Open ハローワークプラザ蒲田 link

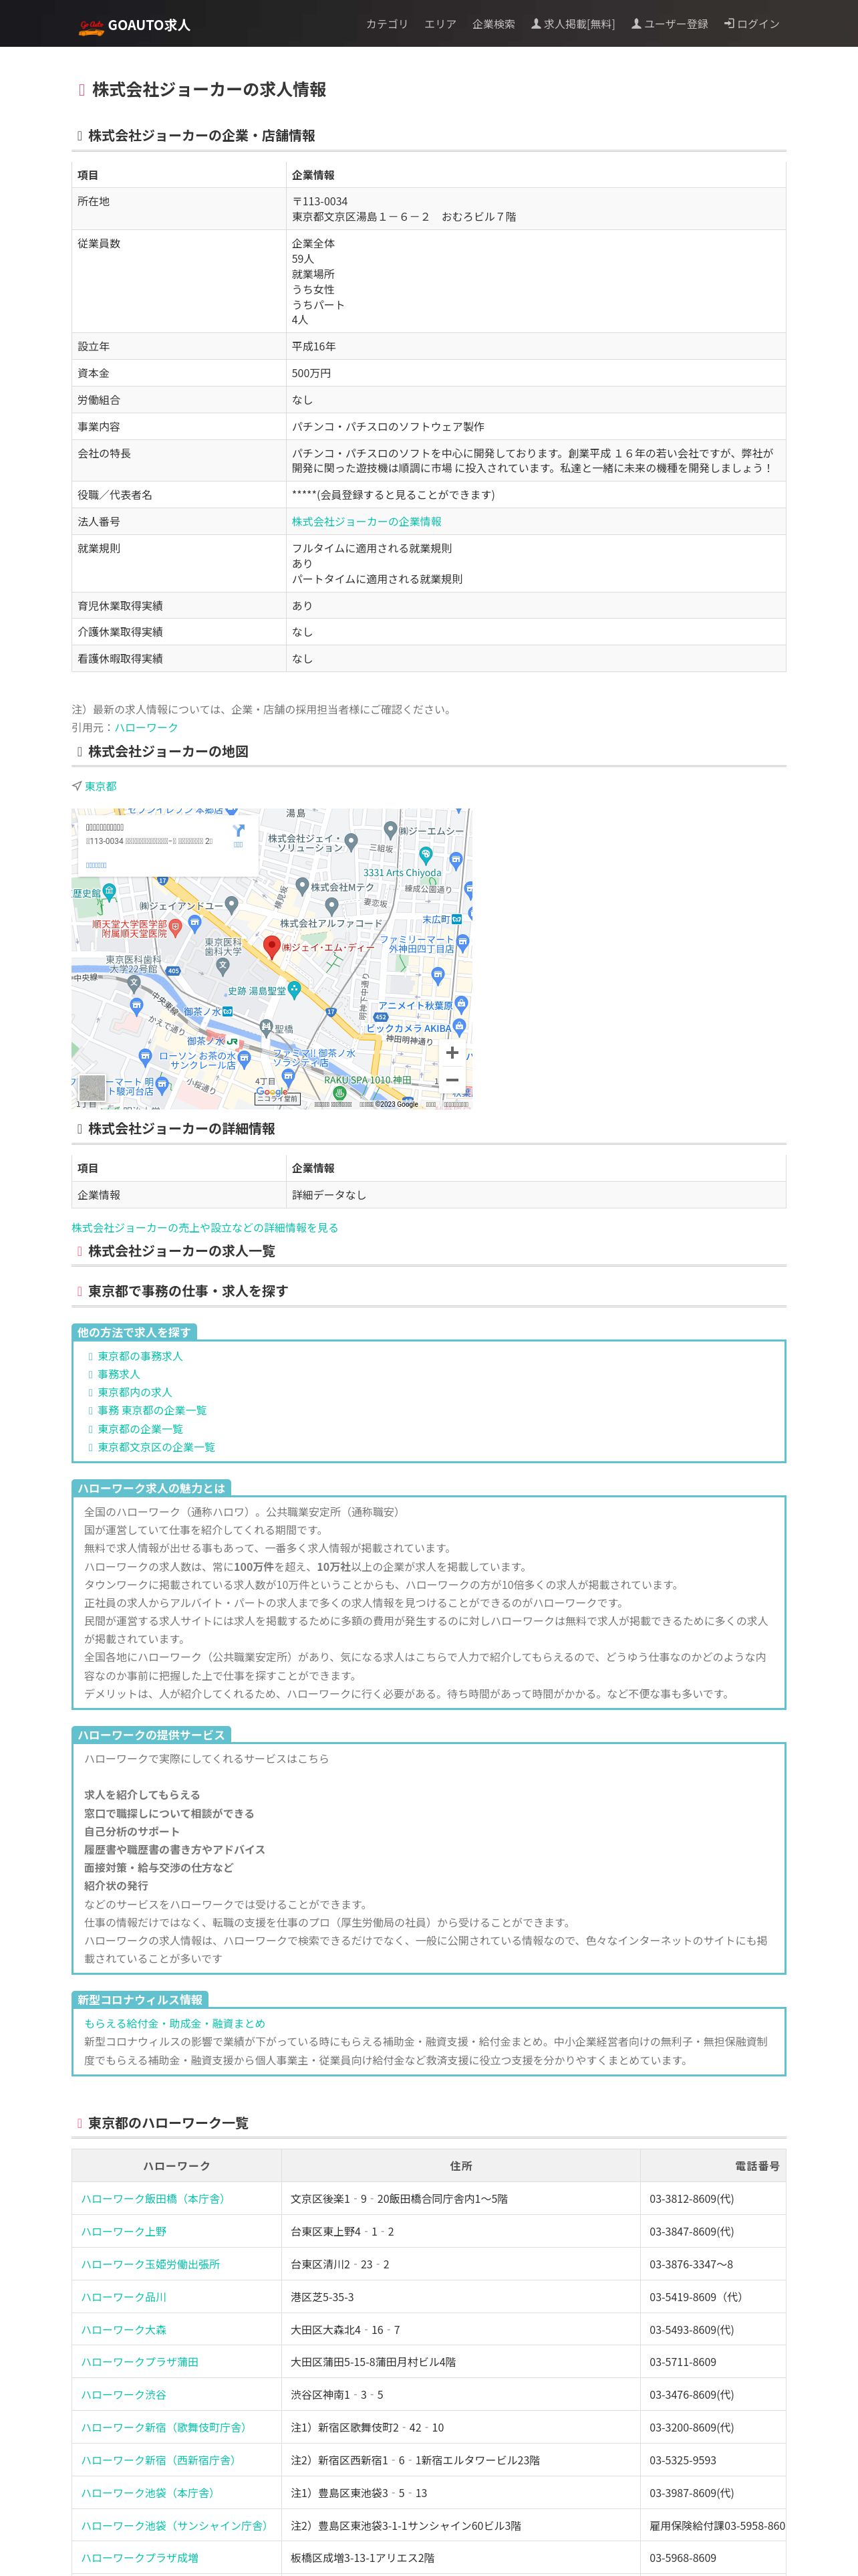pyautogui.click(x=140, y=2362)
